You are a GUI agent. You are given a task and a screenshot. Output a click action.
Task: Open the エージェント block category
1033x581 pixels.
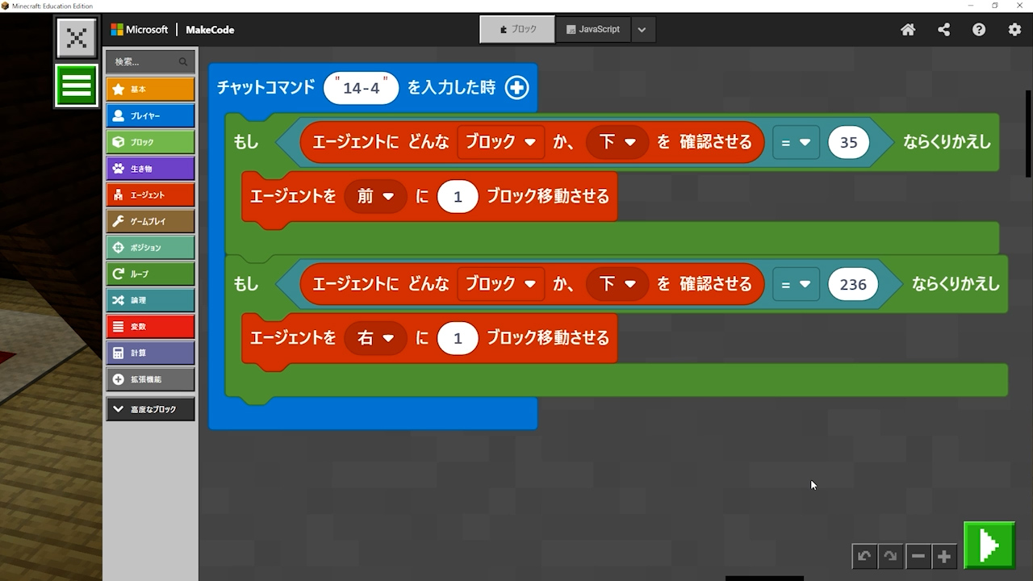(x=150, y=194)
